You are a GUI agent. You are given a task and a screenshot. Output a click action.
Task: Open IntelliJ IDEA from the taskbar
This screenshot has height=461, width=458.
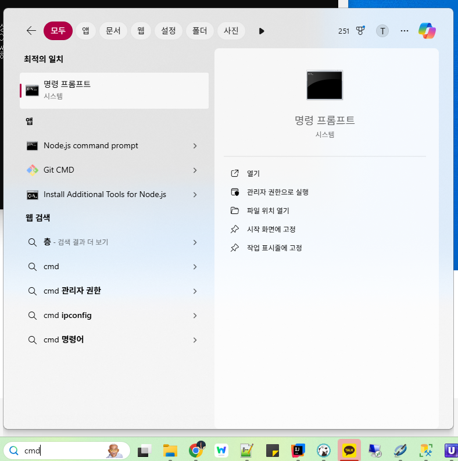pyautogui.click(x=298, y=451)
